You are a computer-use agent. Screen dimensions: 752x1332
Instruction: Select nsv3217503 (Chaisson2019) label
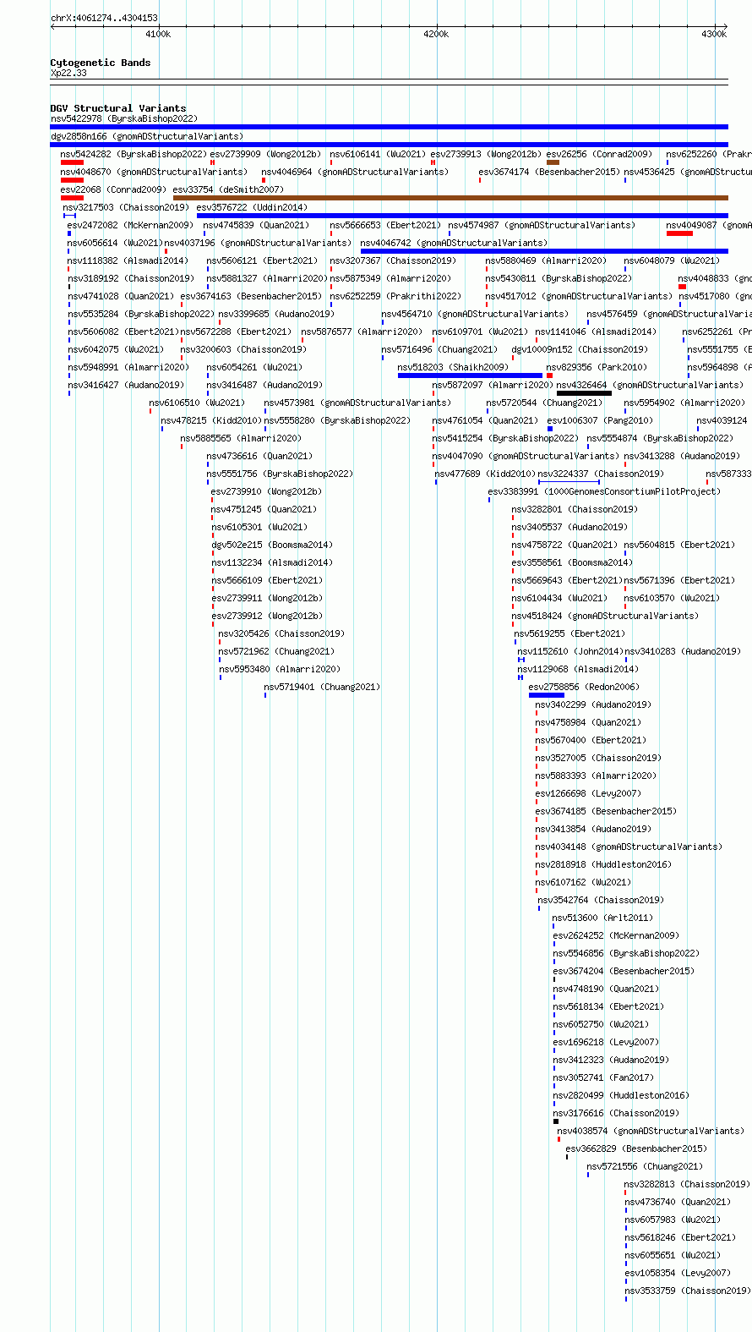[126, 208]
